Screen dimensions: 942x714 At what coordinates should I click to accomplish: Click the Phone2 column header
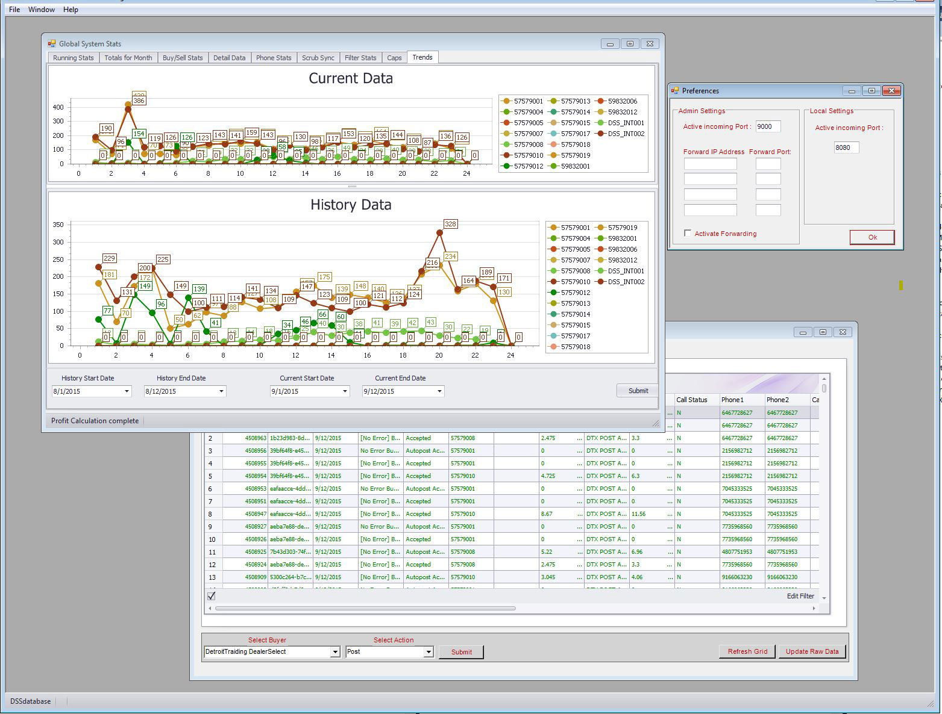(787, 400)
